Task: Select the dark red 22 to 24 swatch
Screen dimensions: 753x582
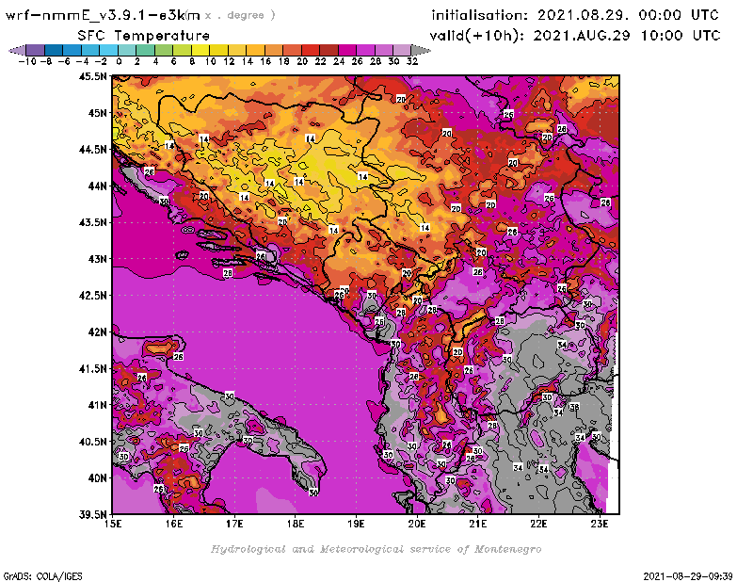Action: click(328, 50)
